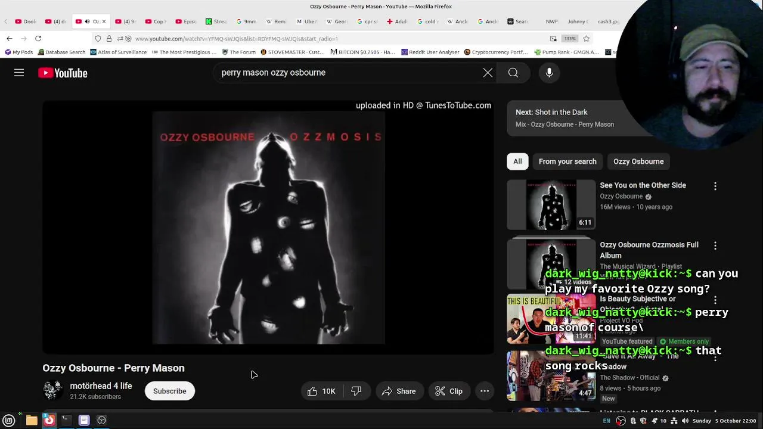Open STOVEMASTER bookmark

(x=293, y=52)
